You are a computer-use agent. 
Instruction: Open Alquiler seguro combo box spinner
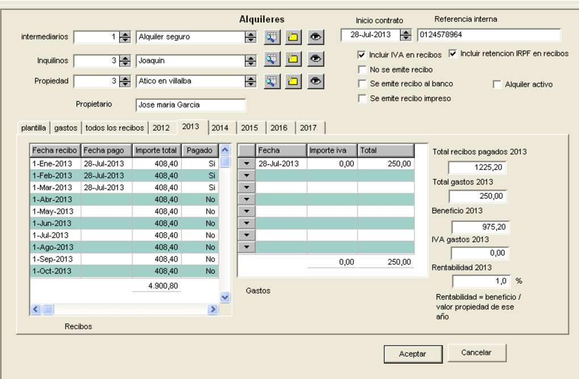tap(251, 37)
